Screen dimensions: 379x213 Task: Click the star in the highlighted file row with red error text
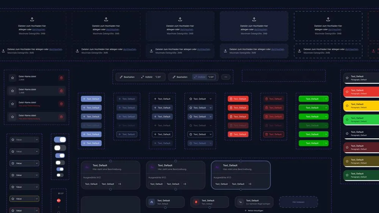click(x=13, y=117)
